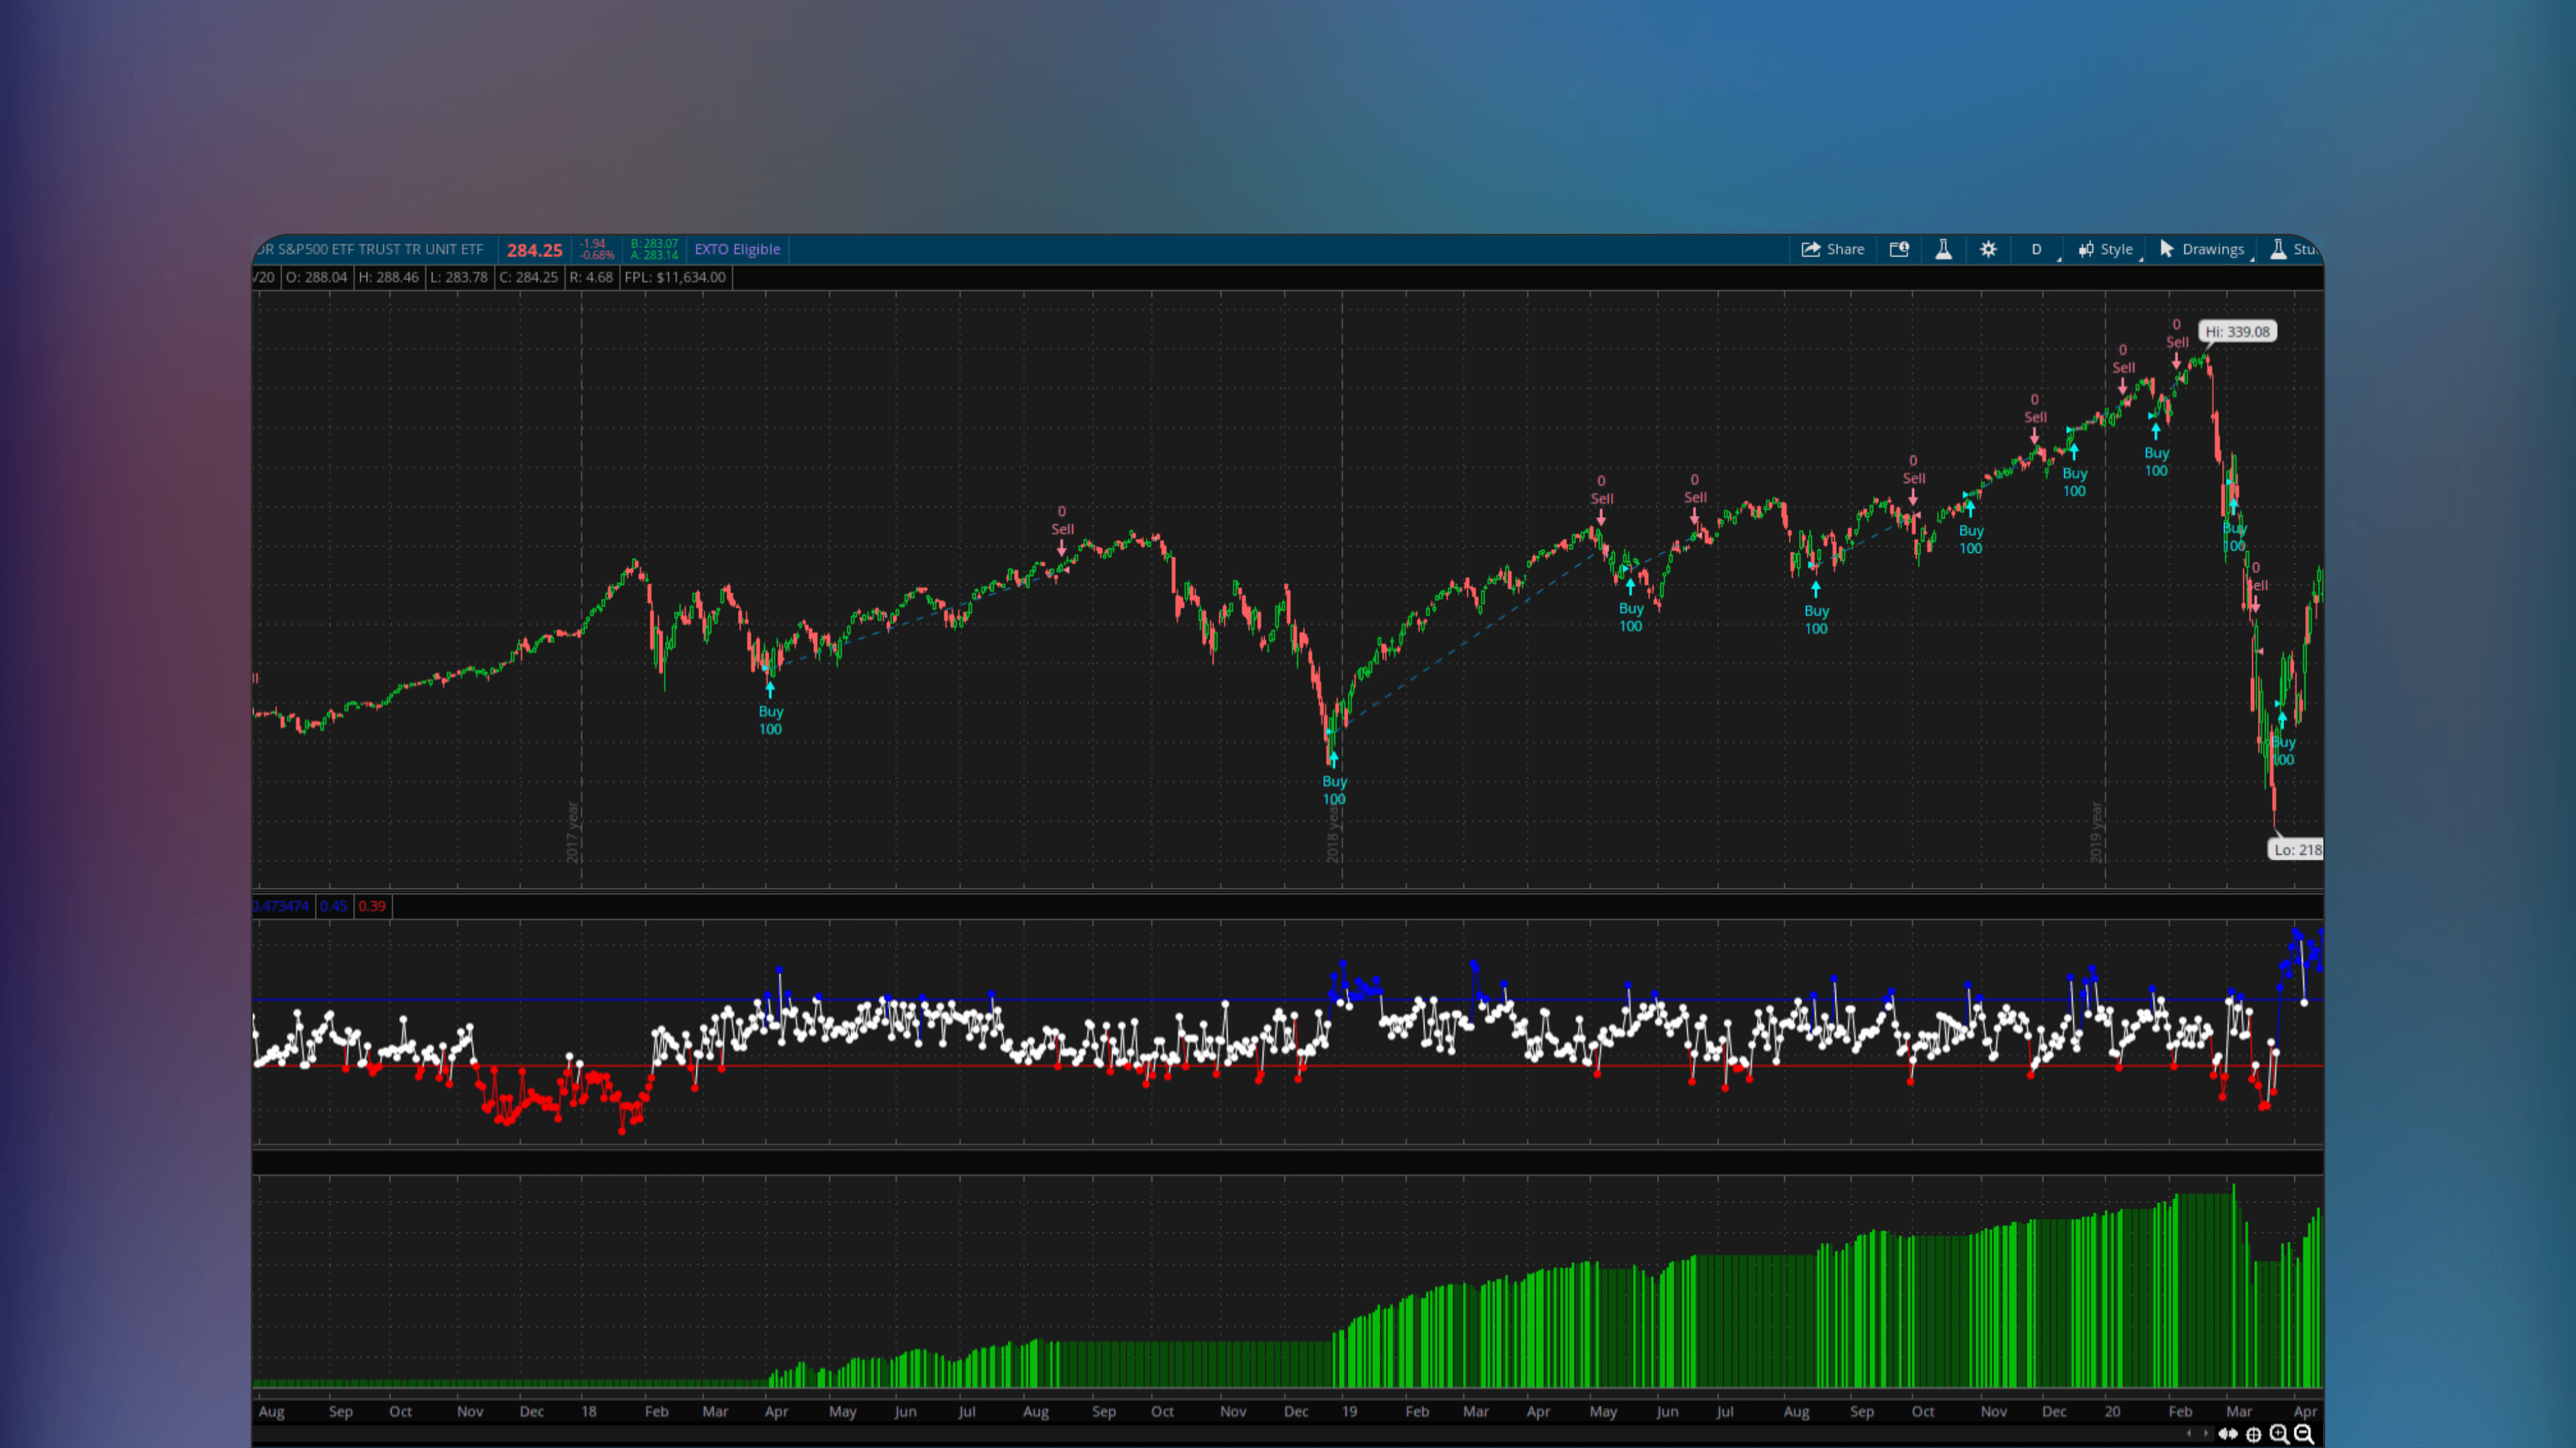Click the standalone flask icon left of the gear
This screenshot has width=2576, height=1448.
1944,248
